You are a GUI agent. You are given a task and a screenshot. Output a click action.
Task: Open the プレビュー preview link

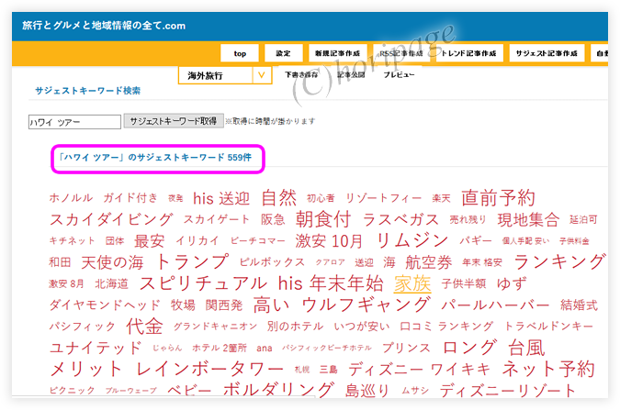coord(399,74)
